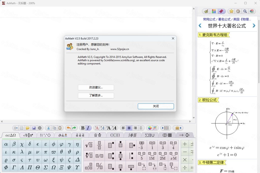The width and height of the screenshot is (260, 173).
Task: Switch to the radicals and fractions tab
Action: point(28,135)
